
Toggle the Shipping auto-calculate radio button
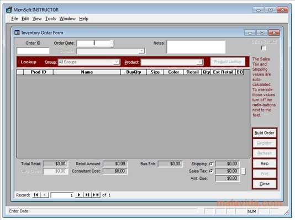211,164
